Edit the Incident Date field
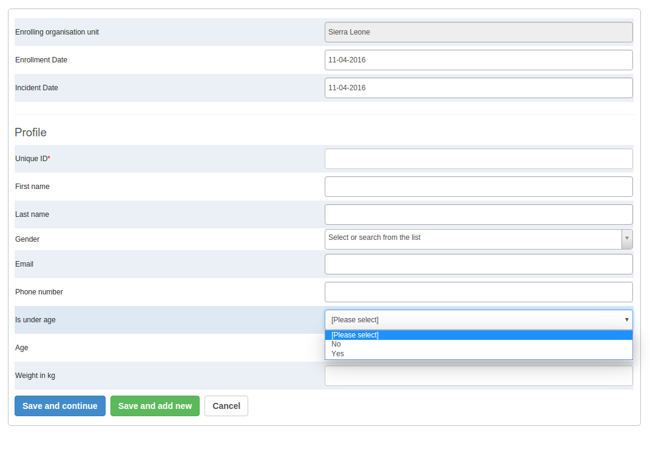The height and width of the screenshot is (458, 650). (478, 88)
